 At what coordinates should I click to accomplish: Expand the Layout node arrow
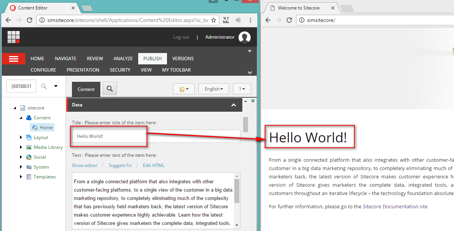click(21, 137)
